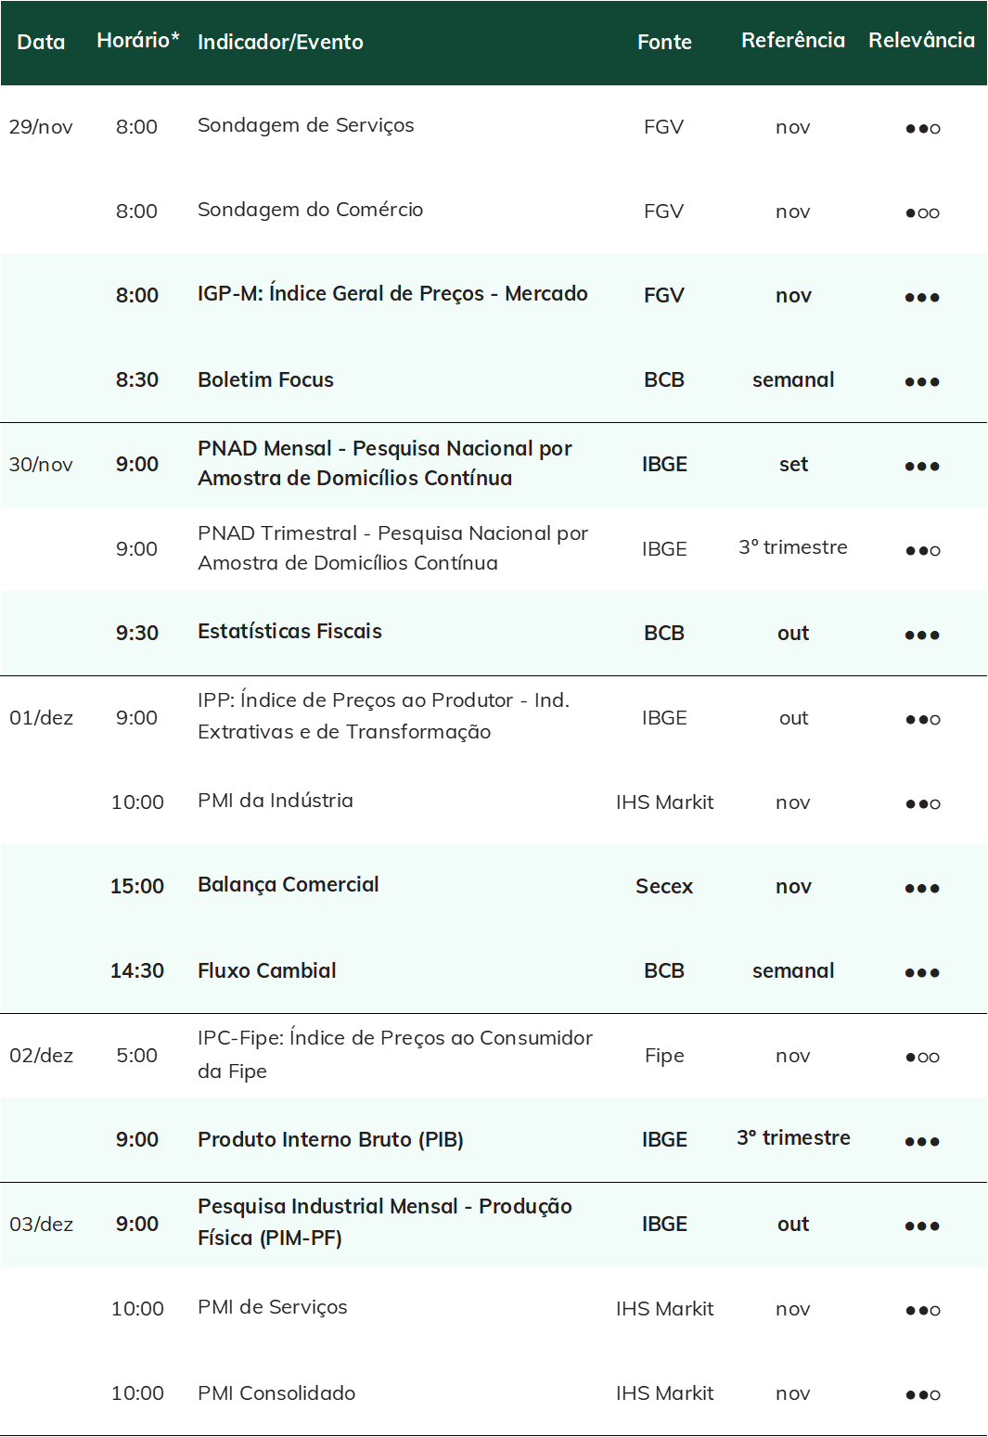
Task: Click the relevance dots for PMI da Indústria
Action: click(x=922, y=804)
